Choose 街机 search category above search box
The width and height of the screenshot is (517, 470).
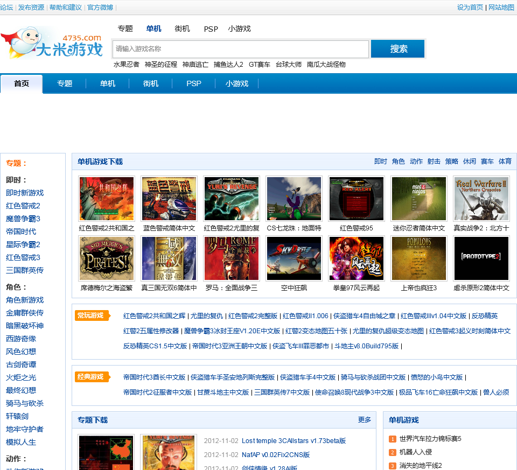pos(183,29)
